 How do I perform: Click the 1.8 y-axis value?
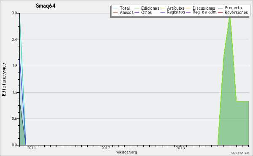(14, 66)
